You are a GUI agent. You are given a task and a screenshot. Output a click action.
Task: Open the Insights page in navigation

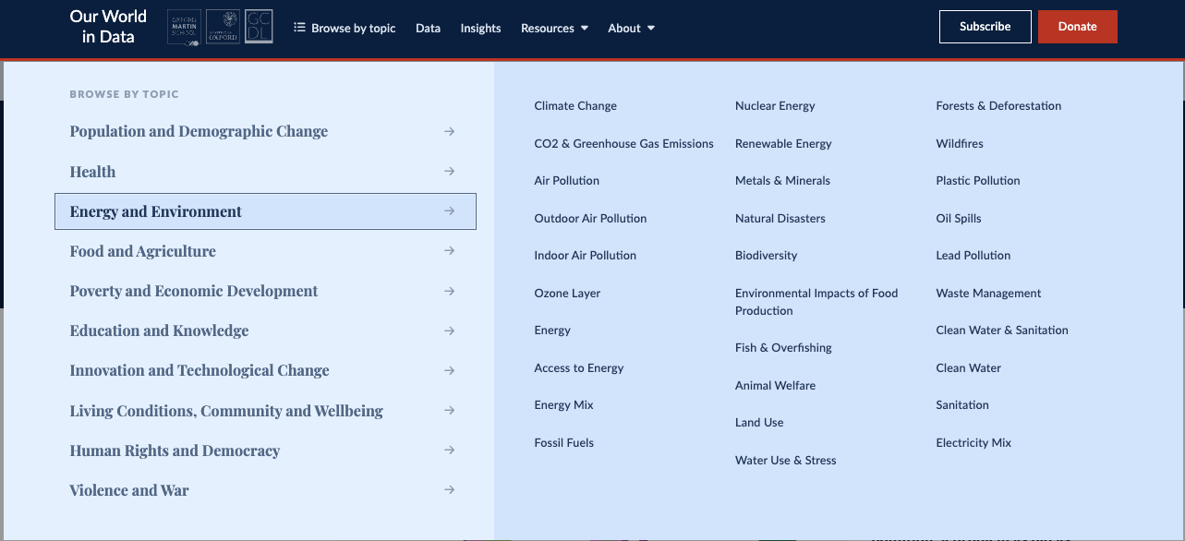480,28
